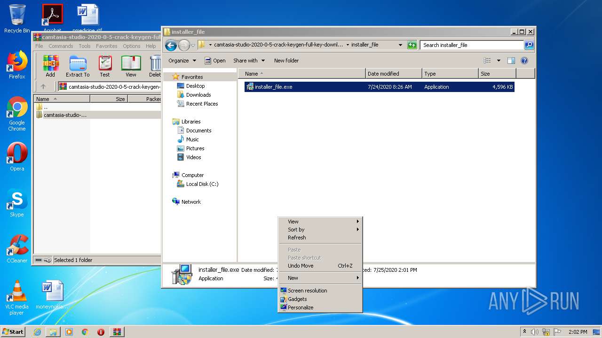
Task: Open the VLC media player desktop shortcut
Action: click(17, 298)
